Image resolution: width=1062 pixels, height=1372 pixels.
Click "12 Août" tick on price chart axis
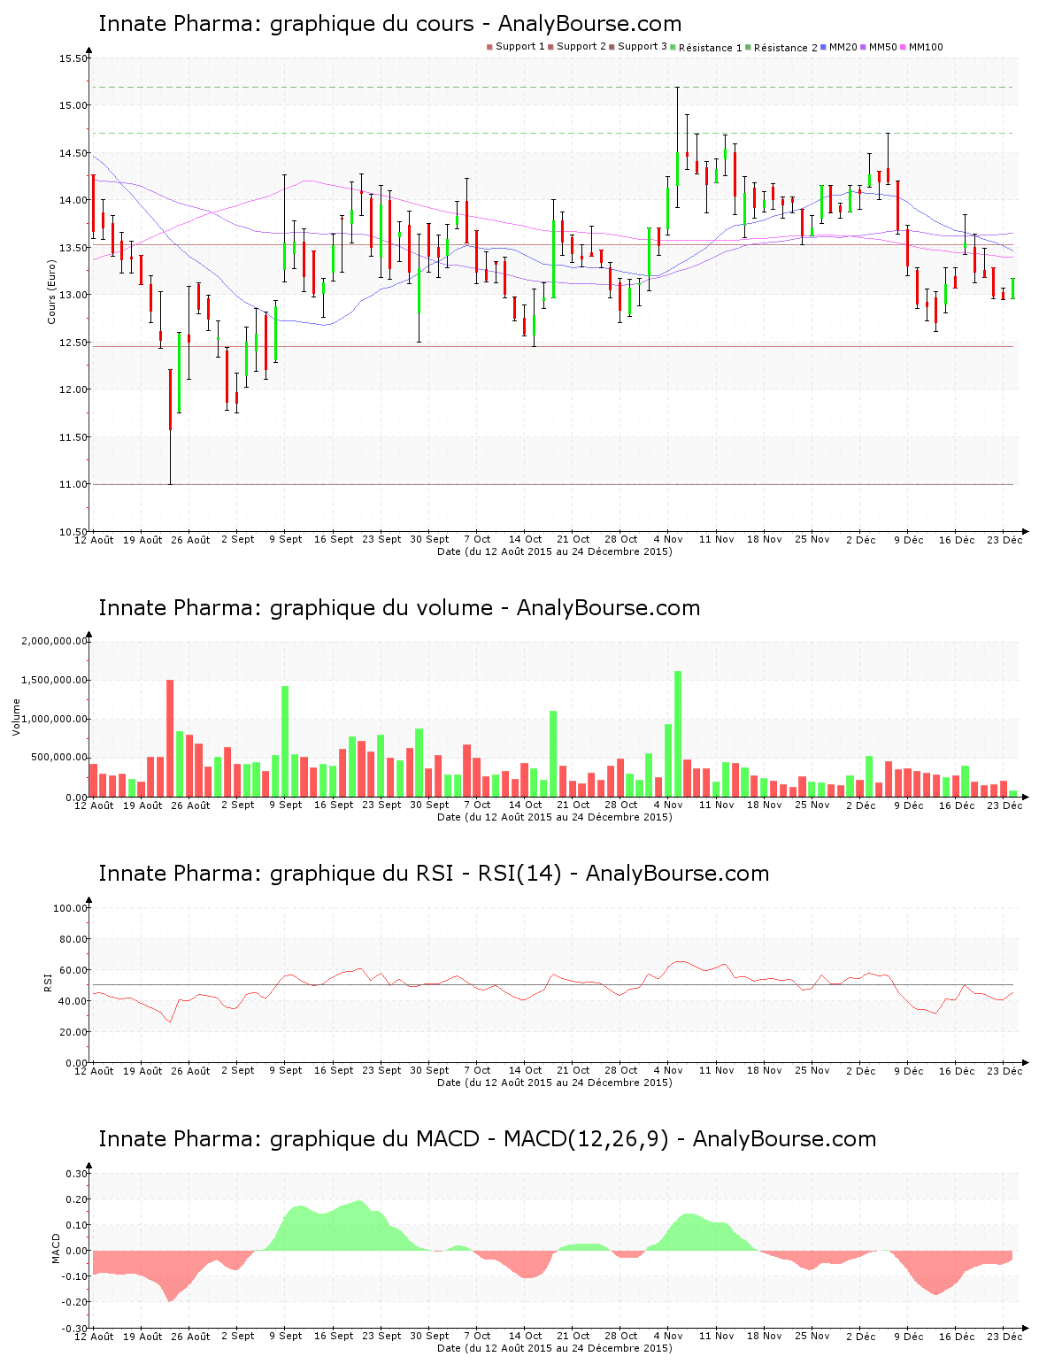pyautogui.click(x=94, y=539)
